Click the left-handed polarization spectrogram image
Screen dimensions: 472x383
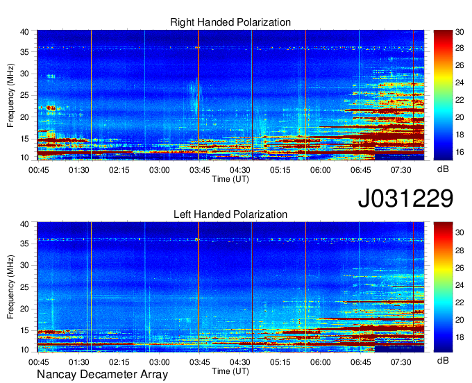pyautogui.click(x=230, y=287)
